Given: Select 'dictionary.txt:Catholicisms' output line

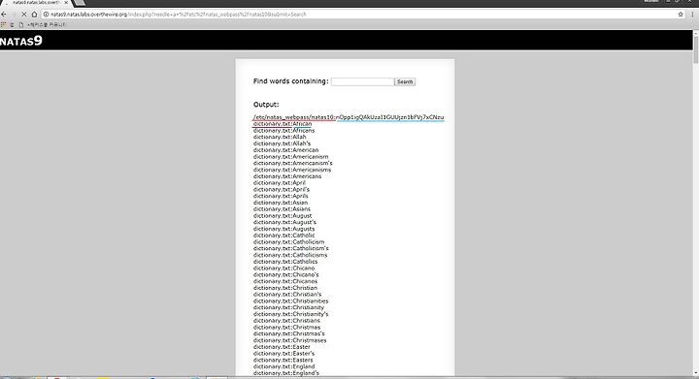Looking at the screenshot, I should pyautogui.click(x=290, y=255).
